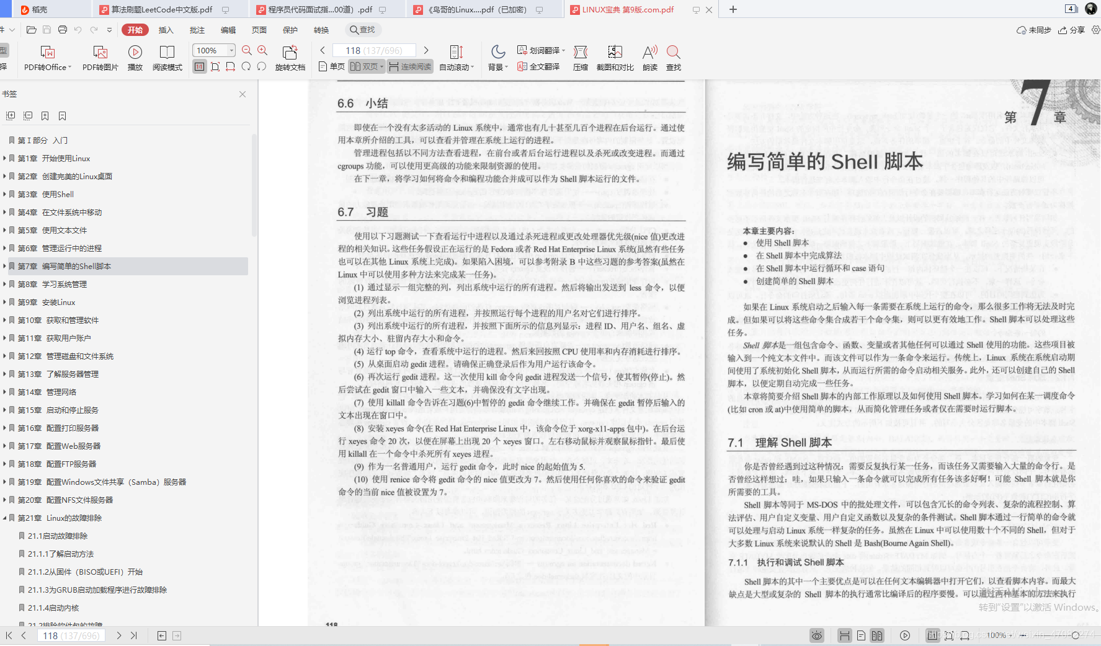
Task: Expand the 第1章 开始使用Linux bookmark
Action: 4,158
